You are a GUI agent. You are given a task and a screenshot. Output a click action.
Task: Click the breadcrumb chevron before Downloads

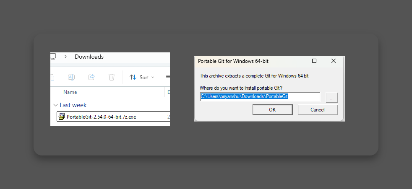65,57
